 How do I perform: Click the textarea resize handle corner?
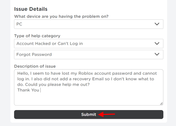tap(161, 103)
